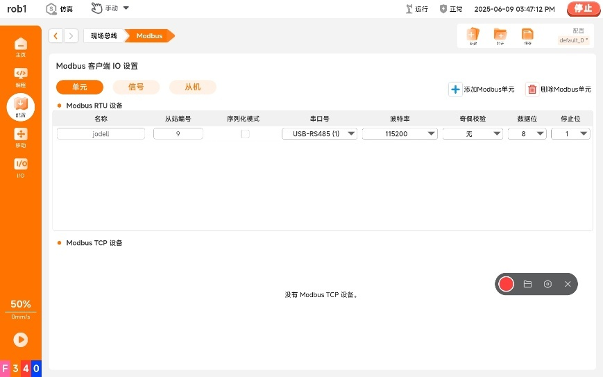This screenshot has height=377, width=603.
Task: Expand the 奇偶校验 parity dropdown
Action: [x=473, y=134]
